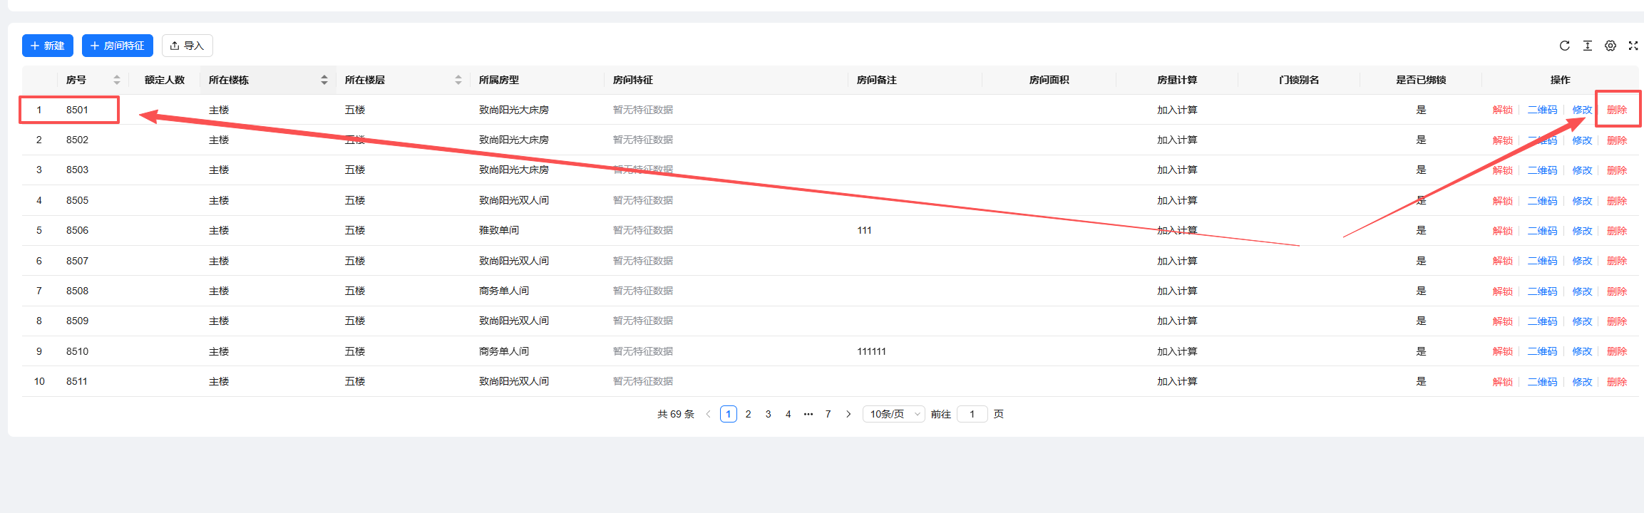Click the 房间特征 button

(118, 46)
